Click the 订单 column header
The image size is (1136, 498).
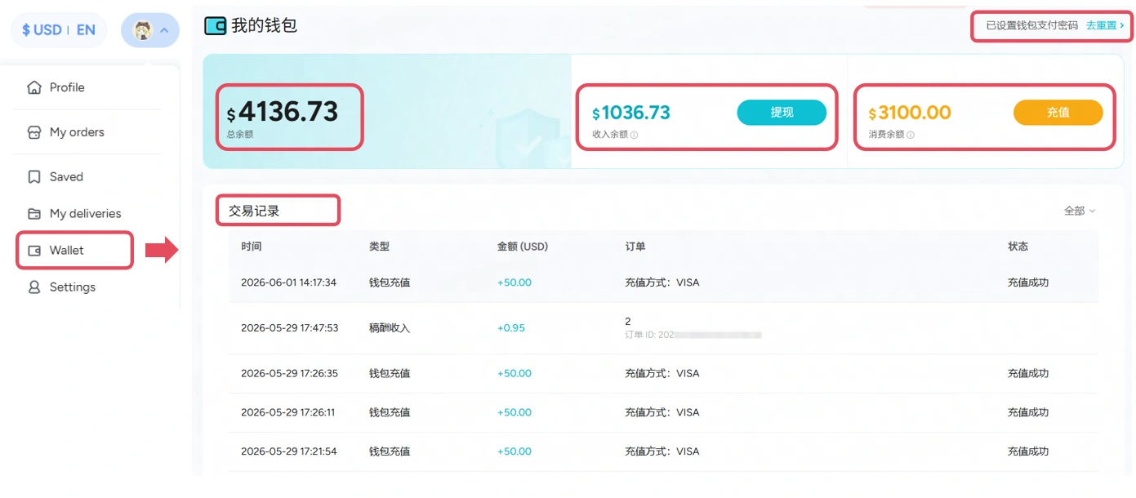pyautogui.click(x=635, y=247)
